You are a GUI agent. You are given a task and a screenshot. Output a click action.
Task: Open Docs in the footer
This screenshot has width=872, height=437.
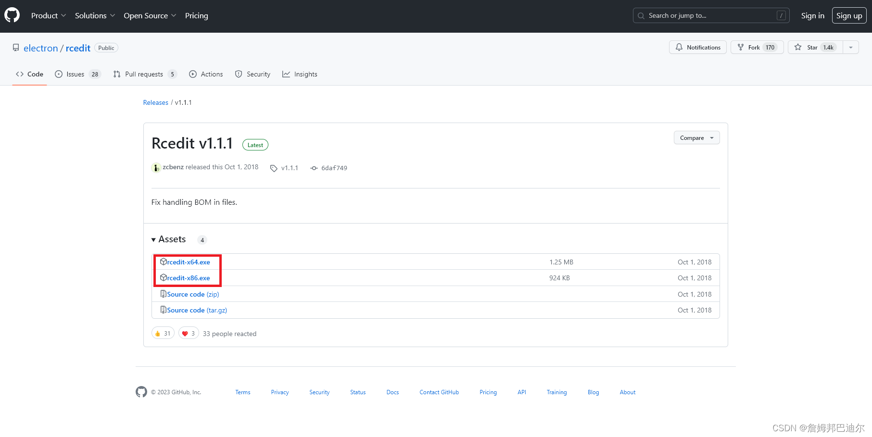[392, 392]
